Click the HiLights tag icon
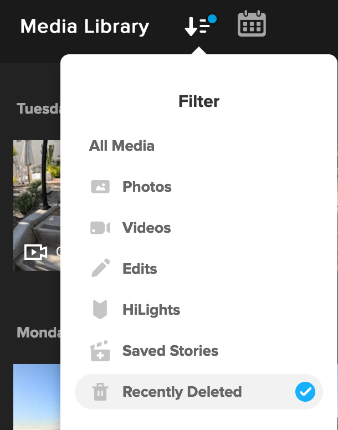The image size is (338, 430). 100,309
